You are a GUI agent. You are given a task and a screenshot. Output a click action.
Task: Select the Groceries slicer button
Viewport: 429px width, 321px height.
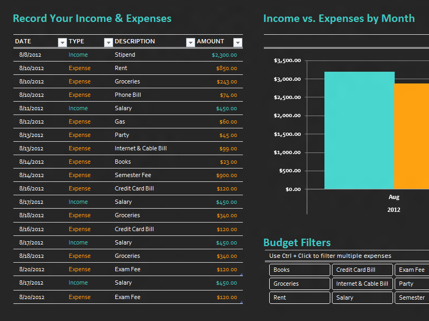point(300,284)
